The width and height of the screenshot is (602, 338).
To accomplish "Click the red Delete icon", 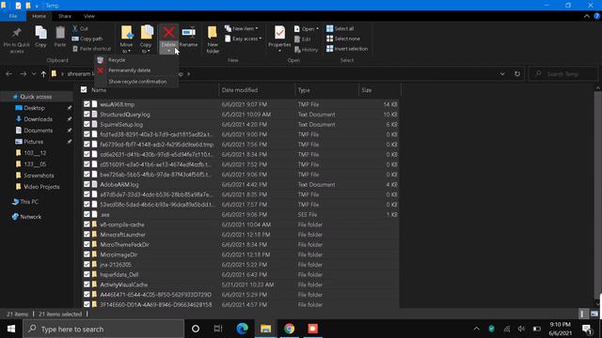I will point(168,33).
